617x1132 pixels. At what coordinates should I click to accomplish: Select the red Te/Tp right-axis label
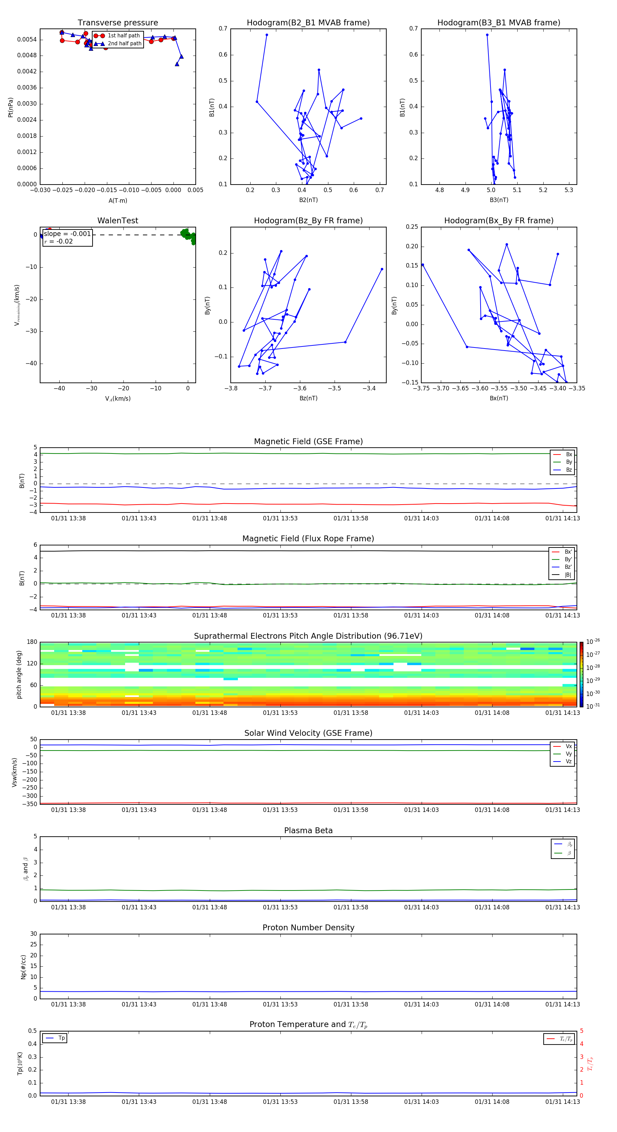pyautogui.click(x=590, y=1063)
